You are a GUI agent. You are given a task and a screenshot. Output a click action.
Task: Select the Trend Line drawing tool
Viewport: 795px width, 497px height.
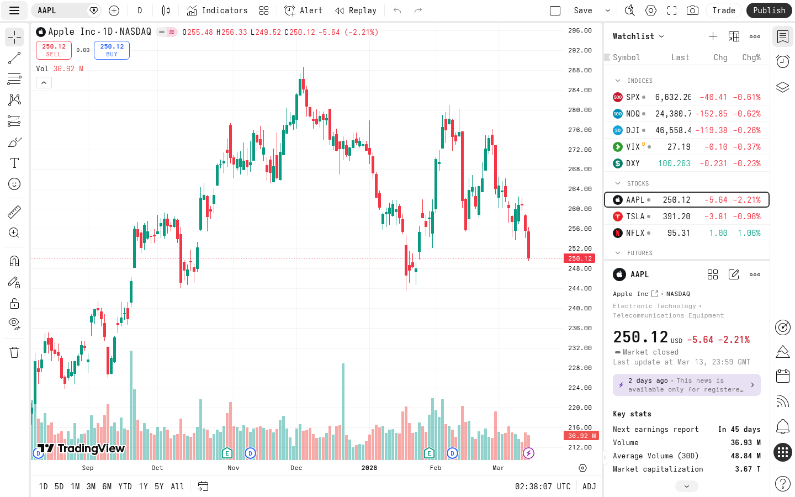pos(14,58)
